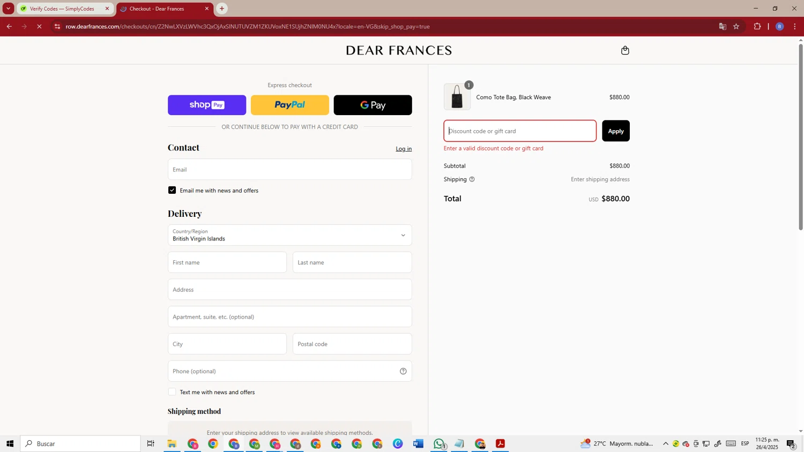This screenshot has width=804, height=452.
Task: Open the tab search dropdown arrow
Action: click(x=8, y=9)
